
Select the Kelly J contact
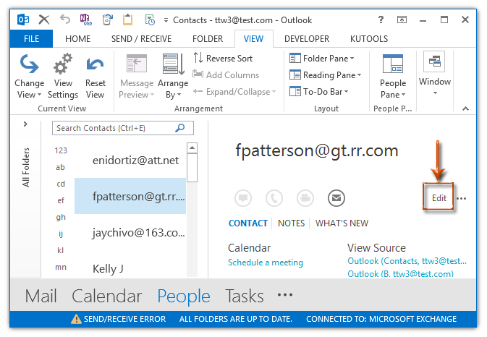[130, 268]
